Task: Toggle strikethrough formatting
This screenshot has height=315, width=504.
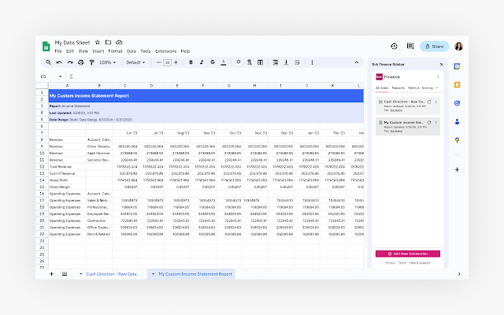Action: click(x=213, y=62)
